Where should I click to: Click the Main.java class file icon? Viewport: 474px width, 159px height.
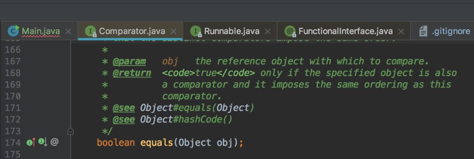[13, 31]
